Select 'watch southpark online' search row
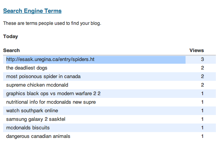 tap(110, 111)
